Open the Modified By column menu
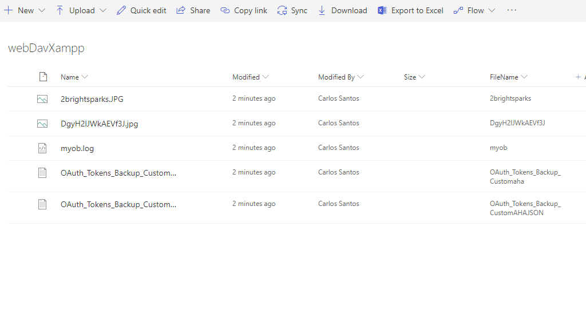The image size is (586, 321). click(340, 77)
